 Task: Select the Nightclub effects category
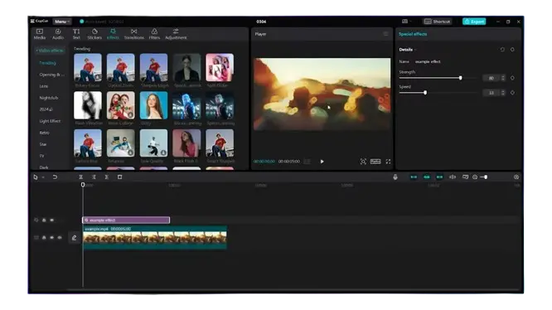pyautogui.click(x=49, y=98)
